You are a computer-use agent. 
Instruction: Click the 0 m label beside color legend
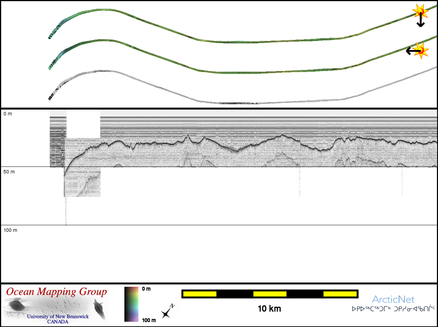(146, 289)
